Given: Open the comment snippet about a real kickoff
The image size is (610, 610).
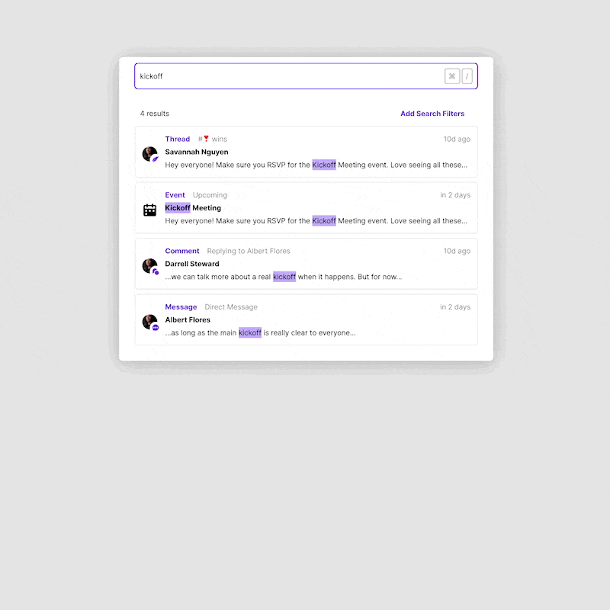Looking at the screenshot, I should click(283, 277).
